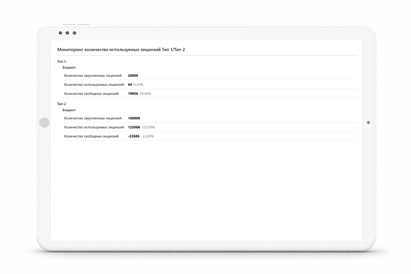The height and width of the screenshot is (274, 411).
Task: Select the 100000 purchased licenses value
Action: (134, 118)
